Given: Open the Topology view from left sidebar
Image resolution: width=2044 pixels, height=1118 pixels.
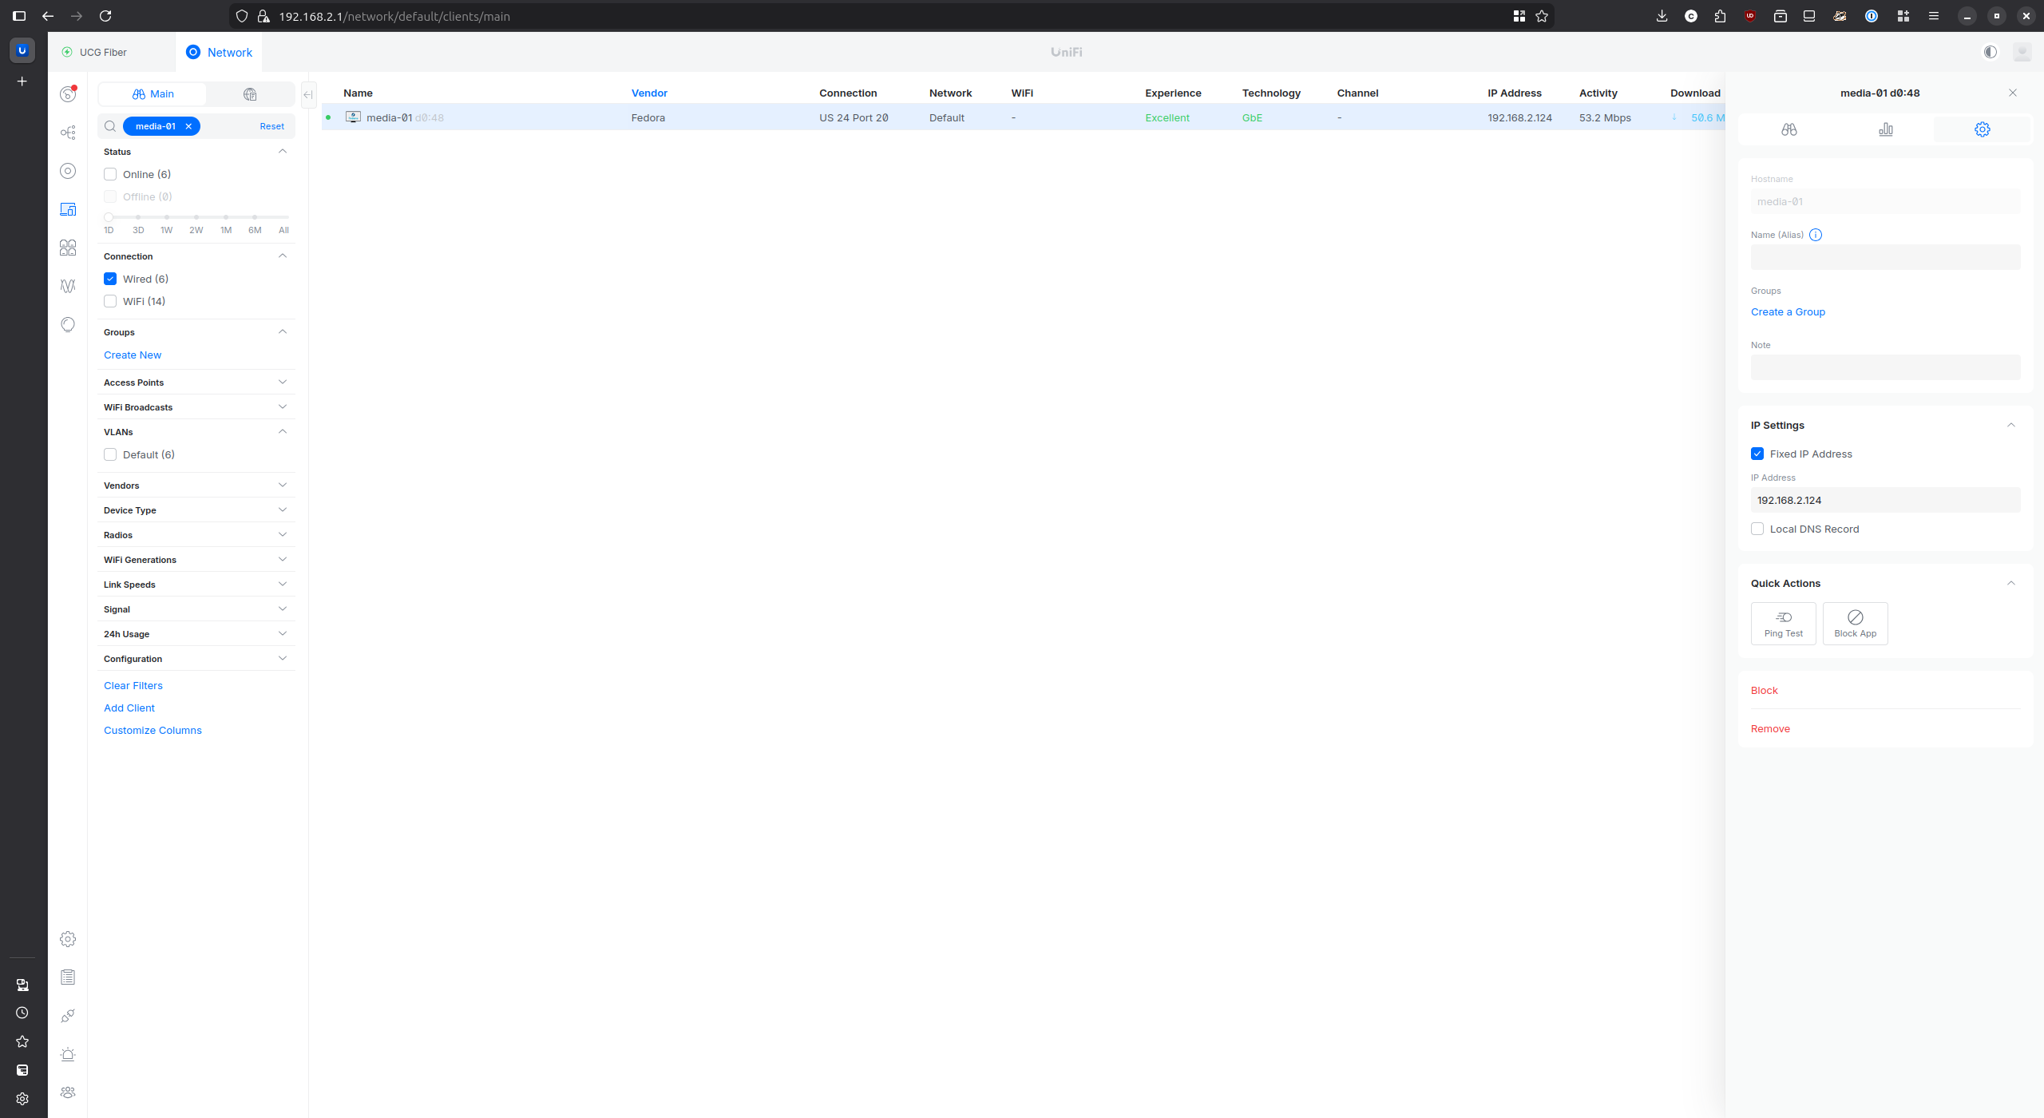Looking at the screenshot, I should [x=68, y=132].
